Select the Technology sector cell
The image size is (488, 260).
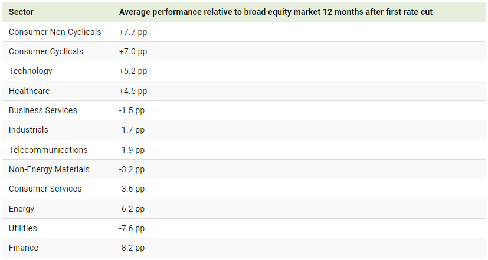[x=31, y=71]
